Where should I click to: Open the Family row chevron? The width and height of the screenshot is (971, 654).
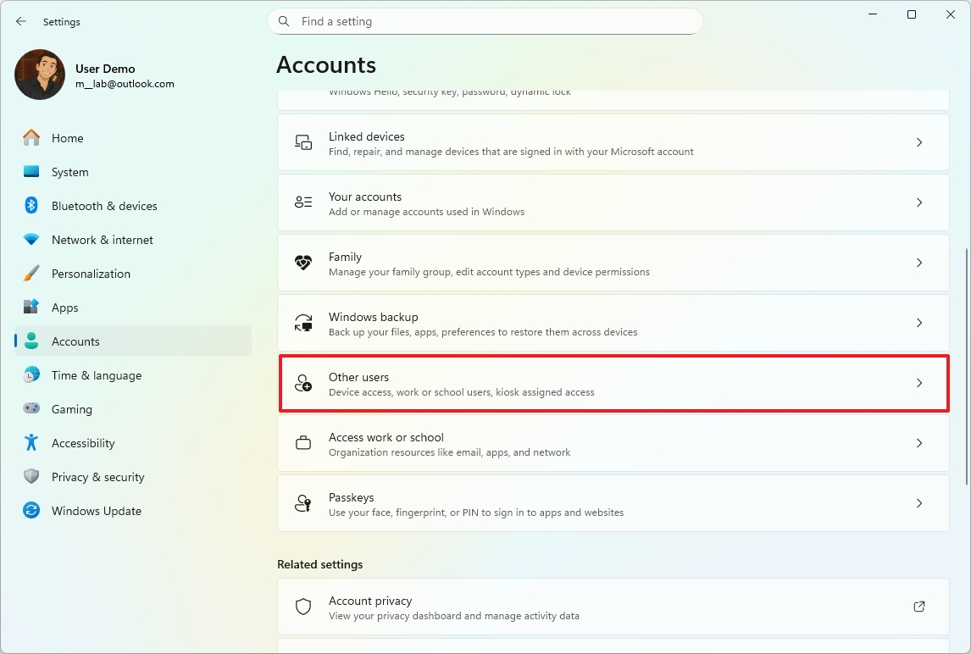tap(919, 263)
